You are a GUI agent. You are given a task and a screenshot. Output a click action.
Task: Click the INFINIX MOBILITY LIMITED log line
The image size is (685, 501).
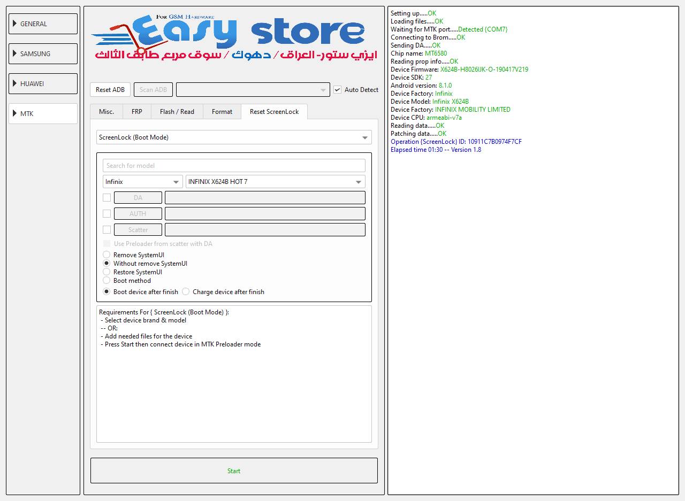[451, 110]
